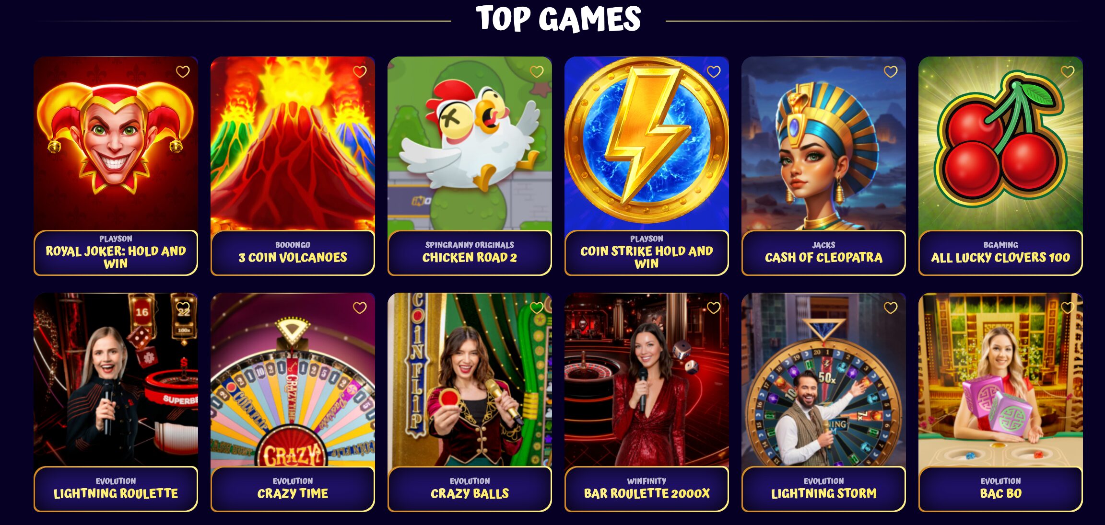The width and height of the screenshot is (1105, 525).
Task: Select the Cash of Cleopatra thumbnail
Action: pyautogui.click(x=823, y=144)
